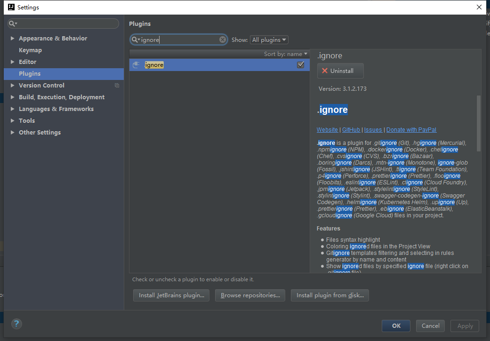Open the Version Control settings category
490x341 pixels.
(x=41, y=85)
